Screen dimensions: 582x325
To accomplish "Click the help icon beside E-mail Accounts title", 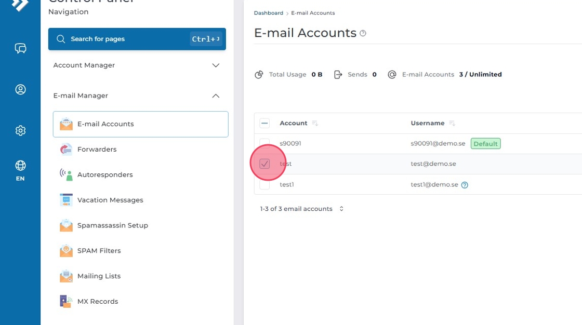I will click(363, 33).
